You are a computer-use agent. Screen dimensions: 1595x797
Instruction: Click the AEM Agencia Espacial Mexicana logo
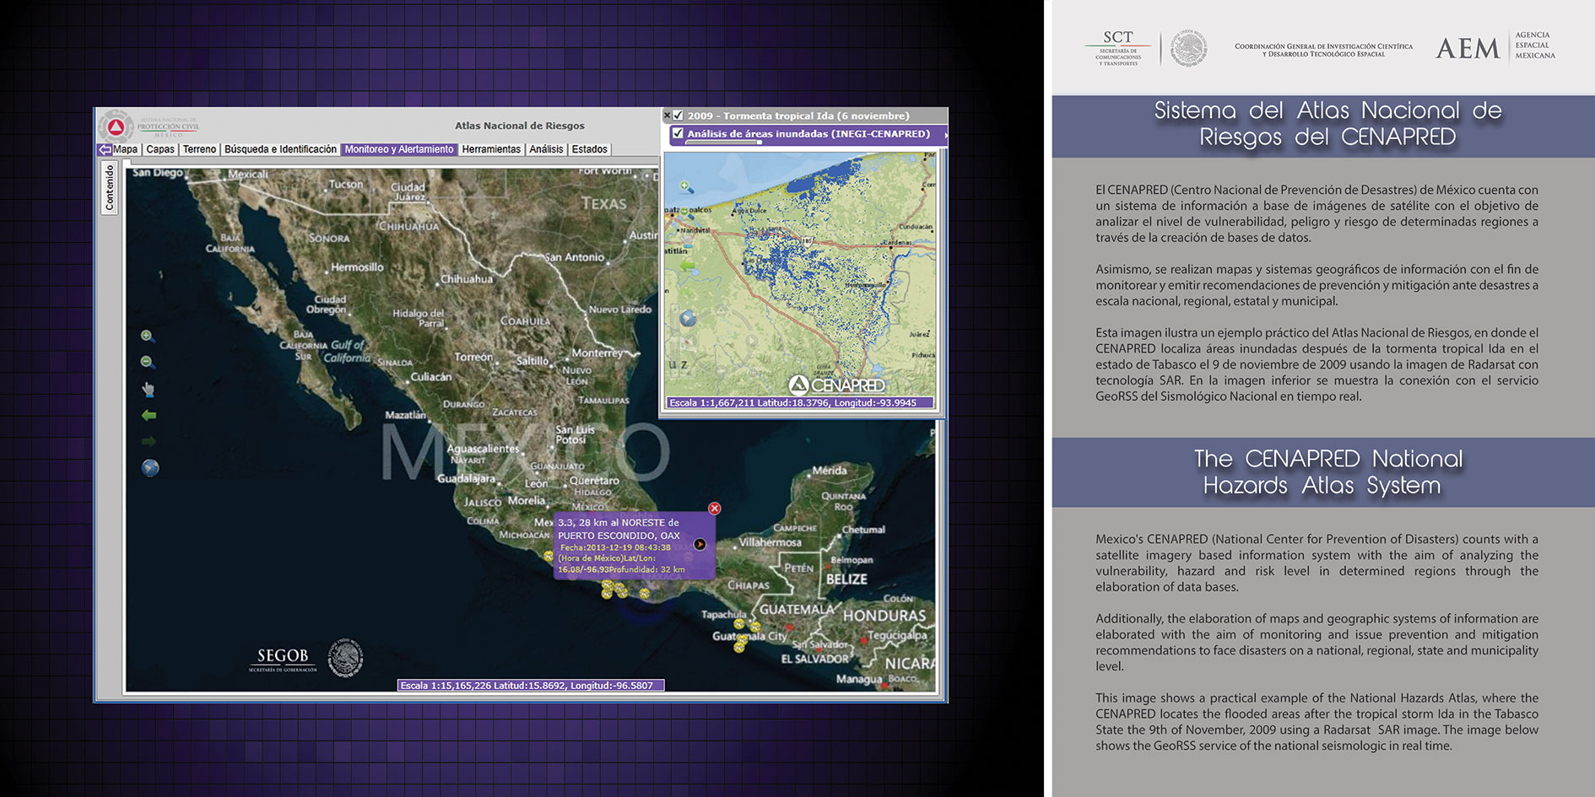[1495, 47]
